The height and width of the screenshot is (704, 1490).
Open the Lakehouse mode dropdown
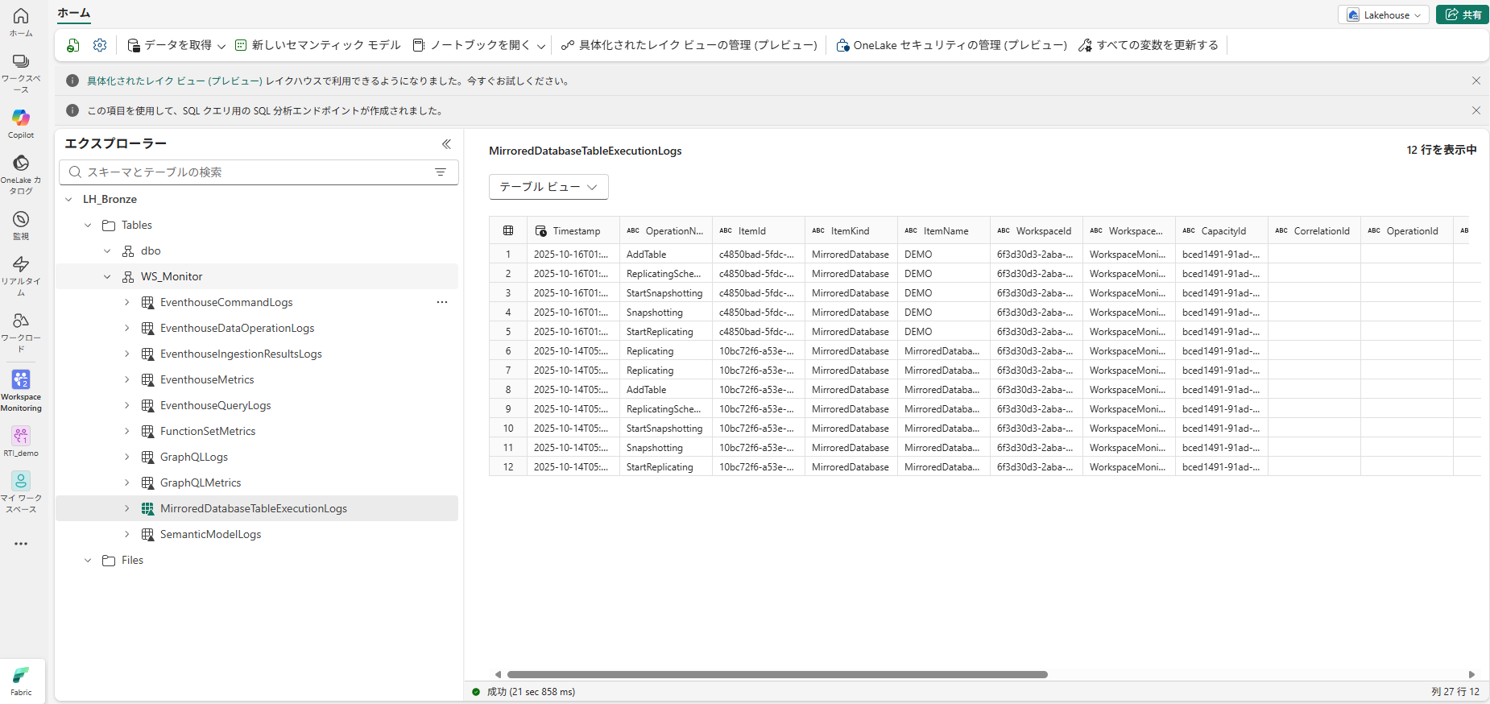(1384, 14)
